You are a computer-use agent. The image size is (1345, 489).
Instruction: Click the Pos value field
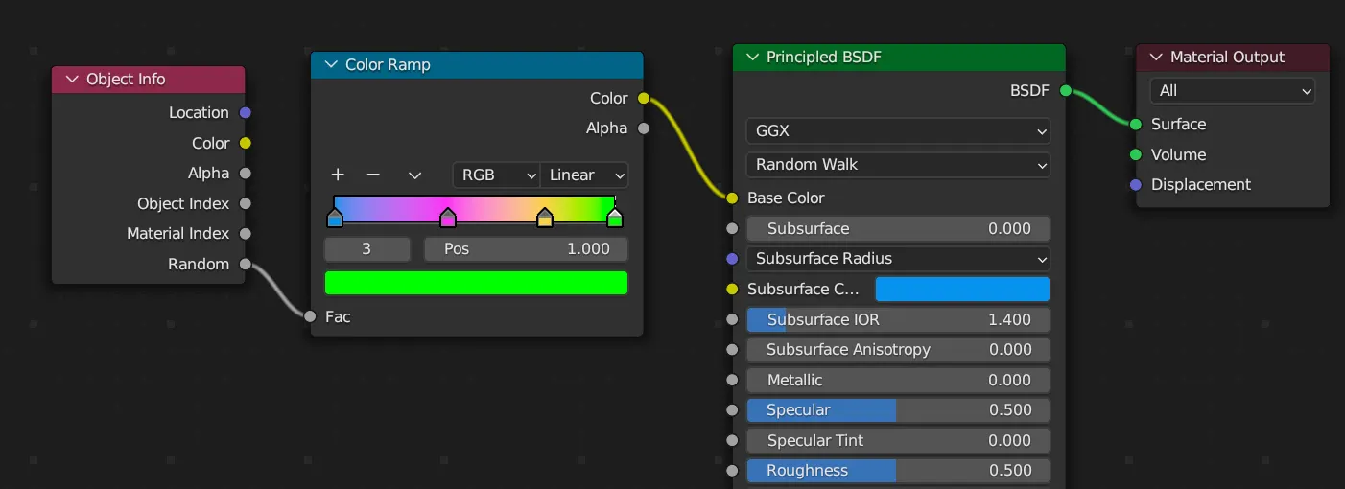(x=526, y=249)
